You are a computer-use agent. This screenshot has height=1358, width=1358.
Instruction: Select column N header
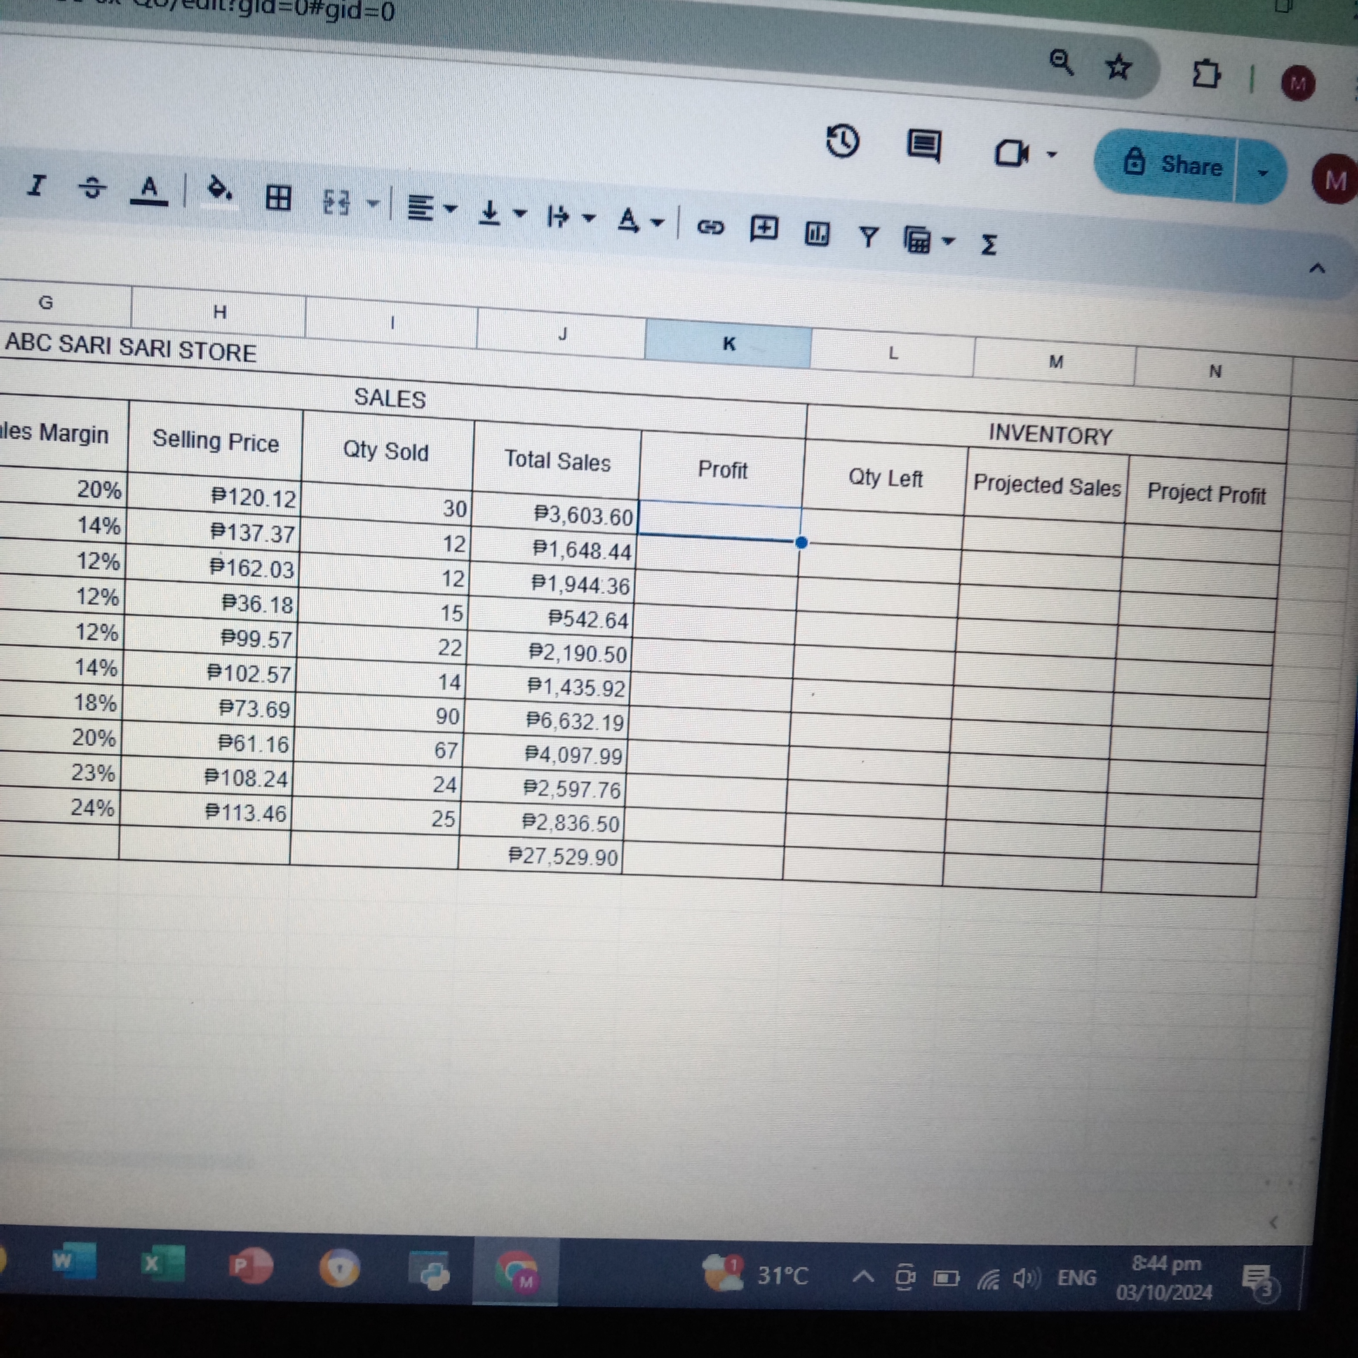click(1215, 371)
